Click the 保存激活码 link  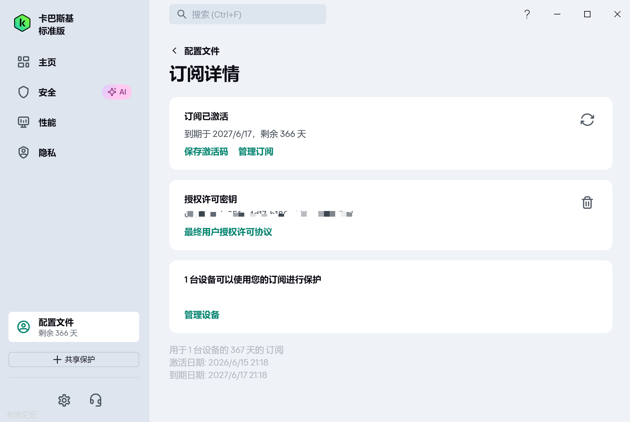[206, 152]
